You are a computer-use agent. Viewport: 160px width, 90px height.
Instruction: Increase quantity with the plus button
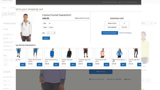pyautogui.click(x=54, y=33)
